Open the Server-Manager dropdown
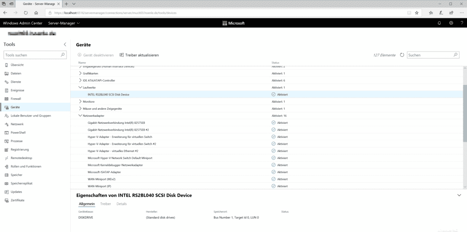467x232 pixels. [64, 23]
